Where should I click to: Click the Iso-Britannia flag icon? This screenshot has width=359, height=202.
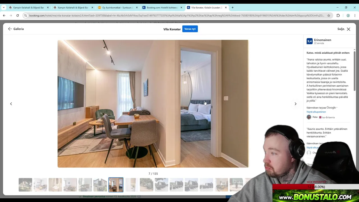[x=320, y=117]
